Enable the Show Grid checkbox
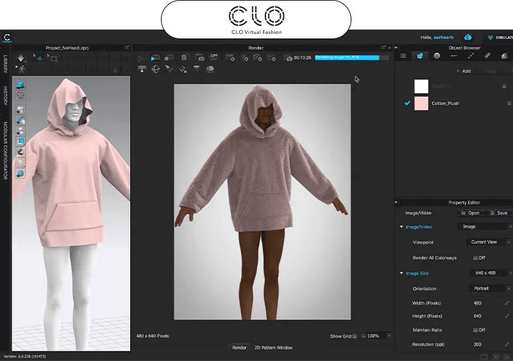The height and width of the screenshot is (361, 513). coord(354,336)
